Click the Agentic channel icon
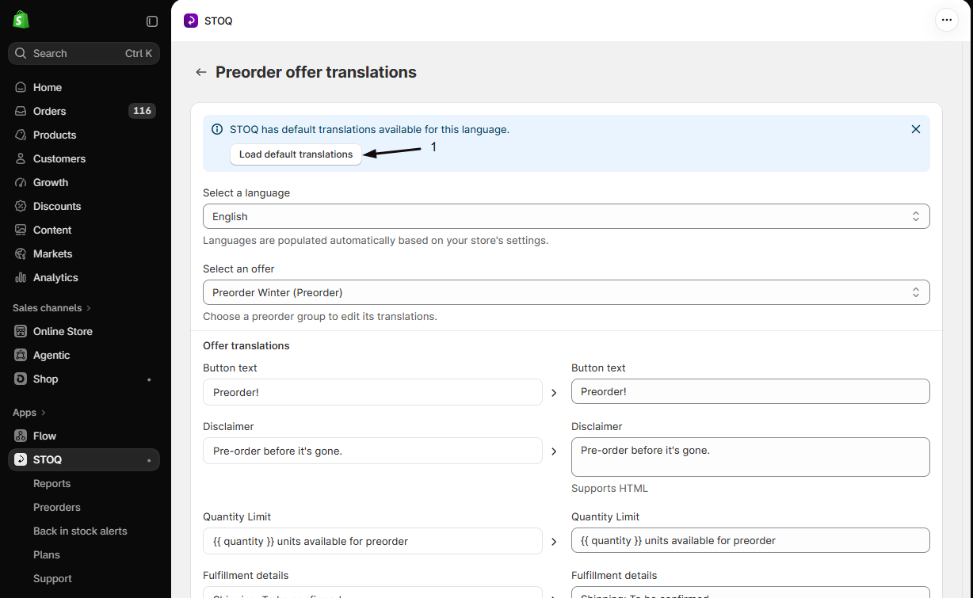 pyautogui.click(x=21, y=355)
